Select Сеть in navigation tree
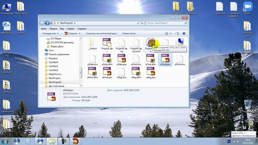Image resolution: width=258 pixels, height=145 pixels. pos(51,50)
